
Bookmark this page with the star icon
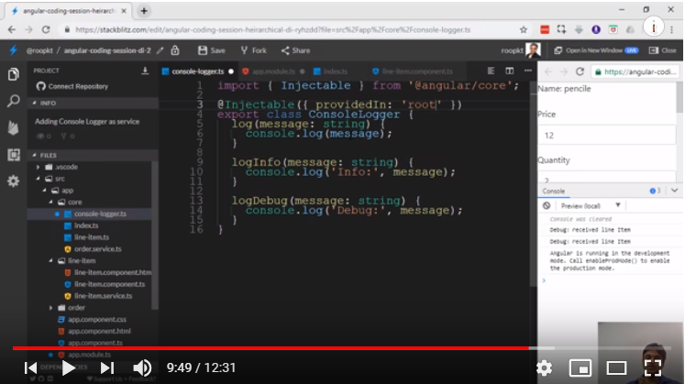(x=524, y=29)
